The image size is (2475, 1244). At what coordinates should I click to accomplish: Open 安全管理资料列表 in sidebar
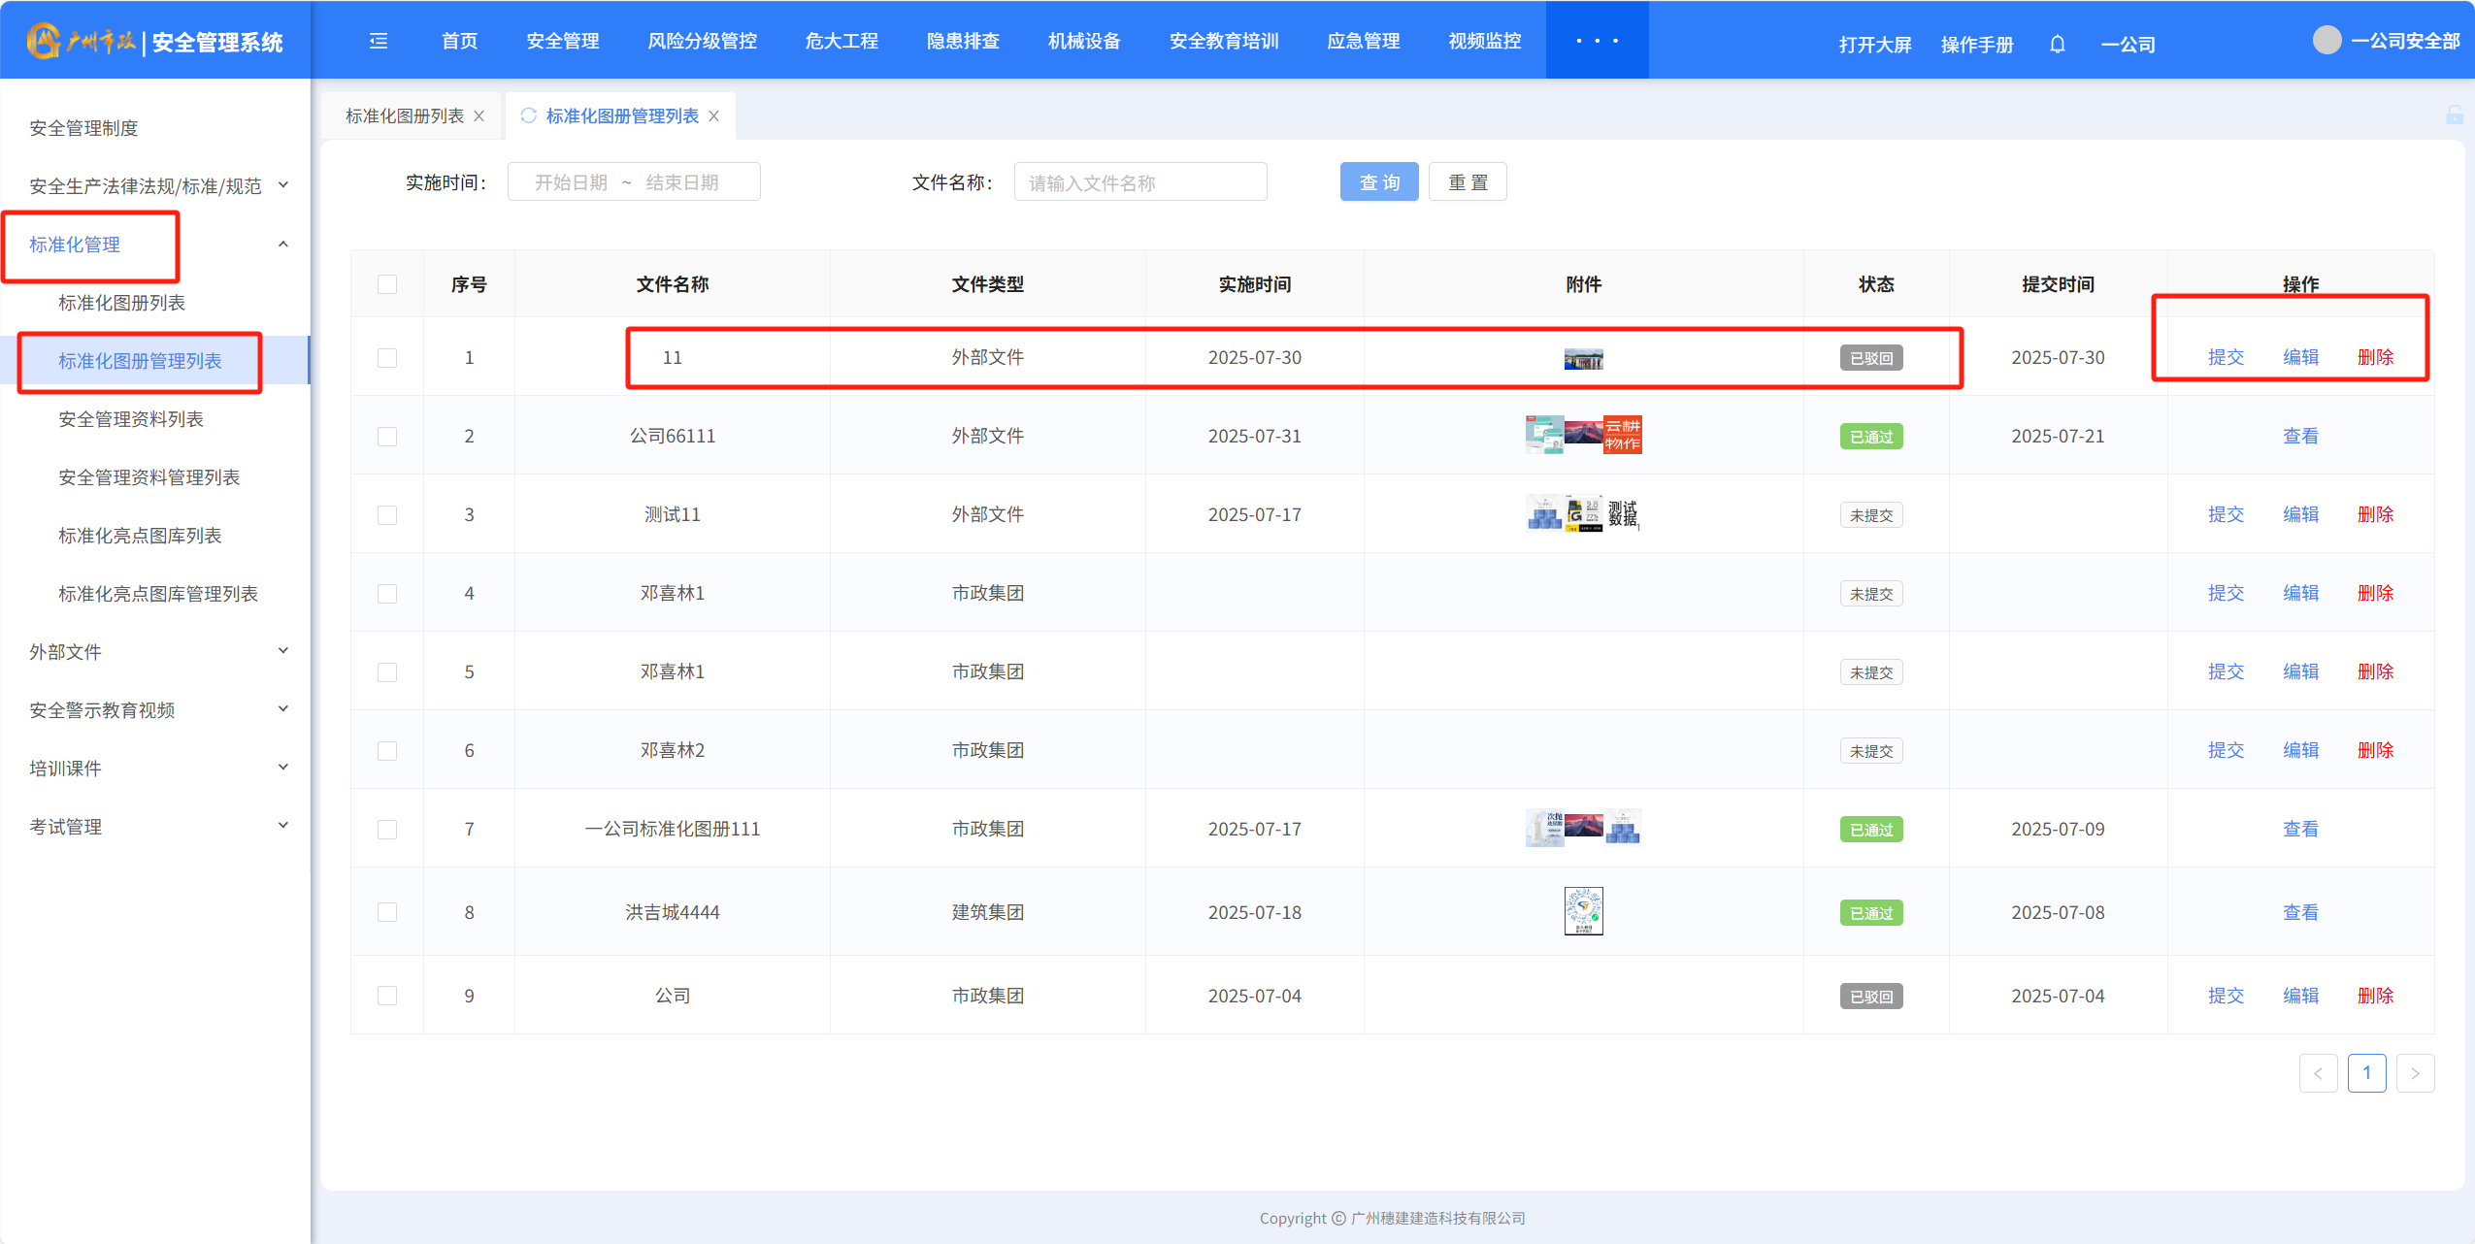131,419
